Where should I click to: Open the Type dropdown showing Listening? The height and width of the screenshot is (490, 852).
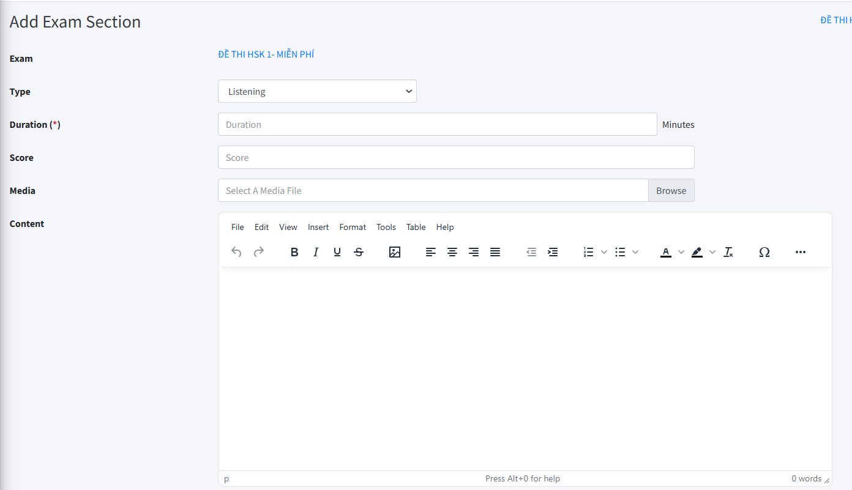pyautogui.click(x=317, y=92)
